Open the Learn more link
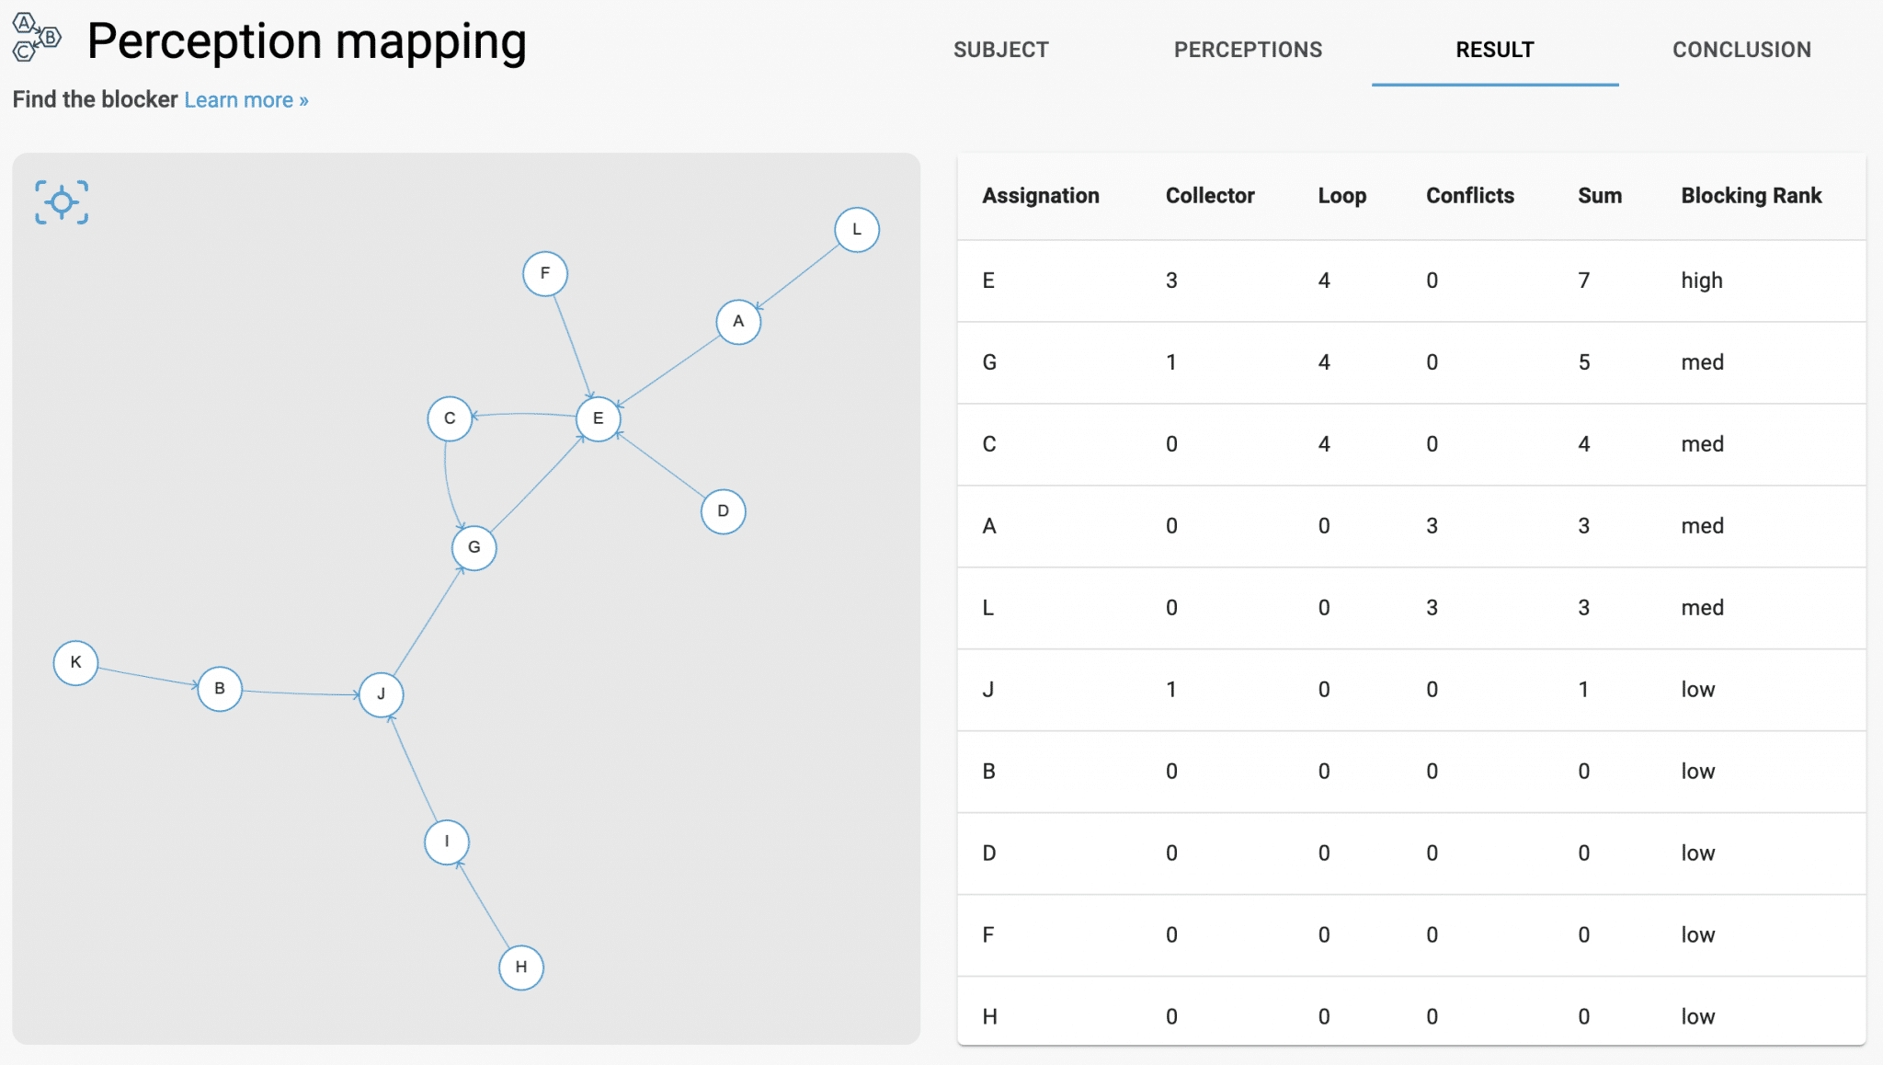This screenshot has width=1883, height=1065. (246, 100)
